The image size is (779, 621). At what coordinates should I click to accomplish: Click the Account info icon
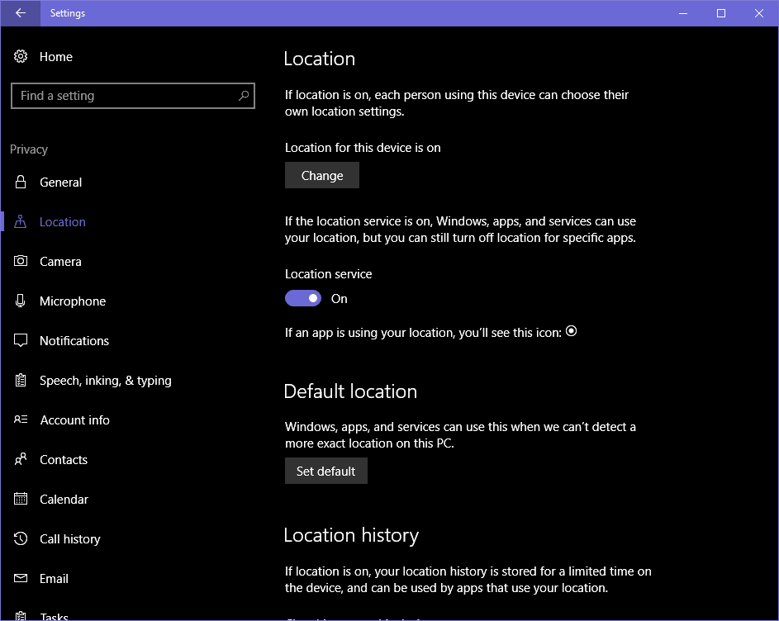[x=20, y=420]
